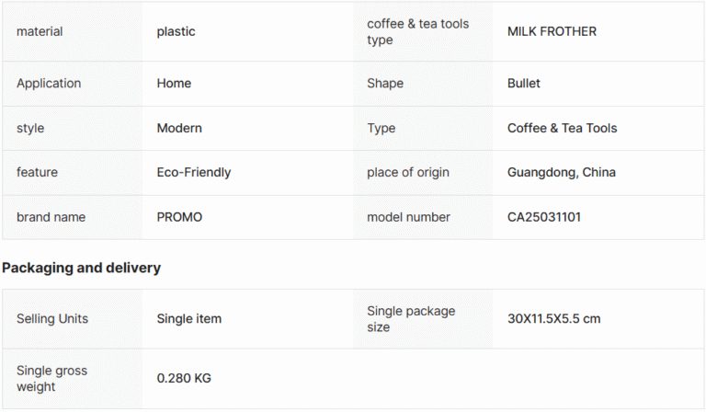Select model number 'CA25031101'
The image size is (706, 412).
544,217
